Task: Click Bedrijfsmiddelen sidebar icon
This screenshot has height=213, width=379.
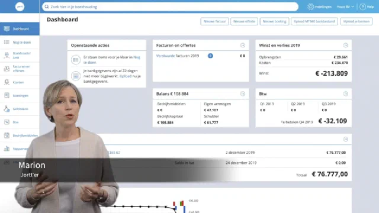Action: point(7,135)
